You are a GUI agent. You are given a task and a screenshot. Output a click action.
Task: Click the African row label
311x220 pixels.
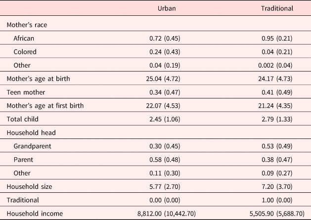pos(24,38)
